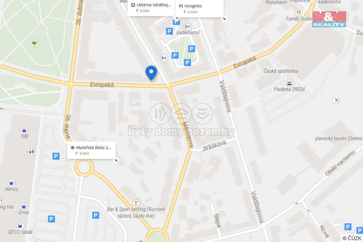This screenshot has width=363, height=242.
Task: Click the blue location pin on Evropská
Action: click(151, 73)
